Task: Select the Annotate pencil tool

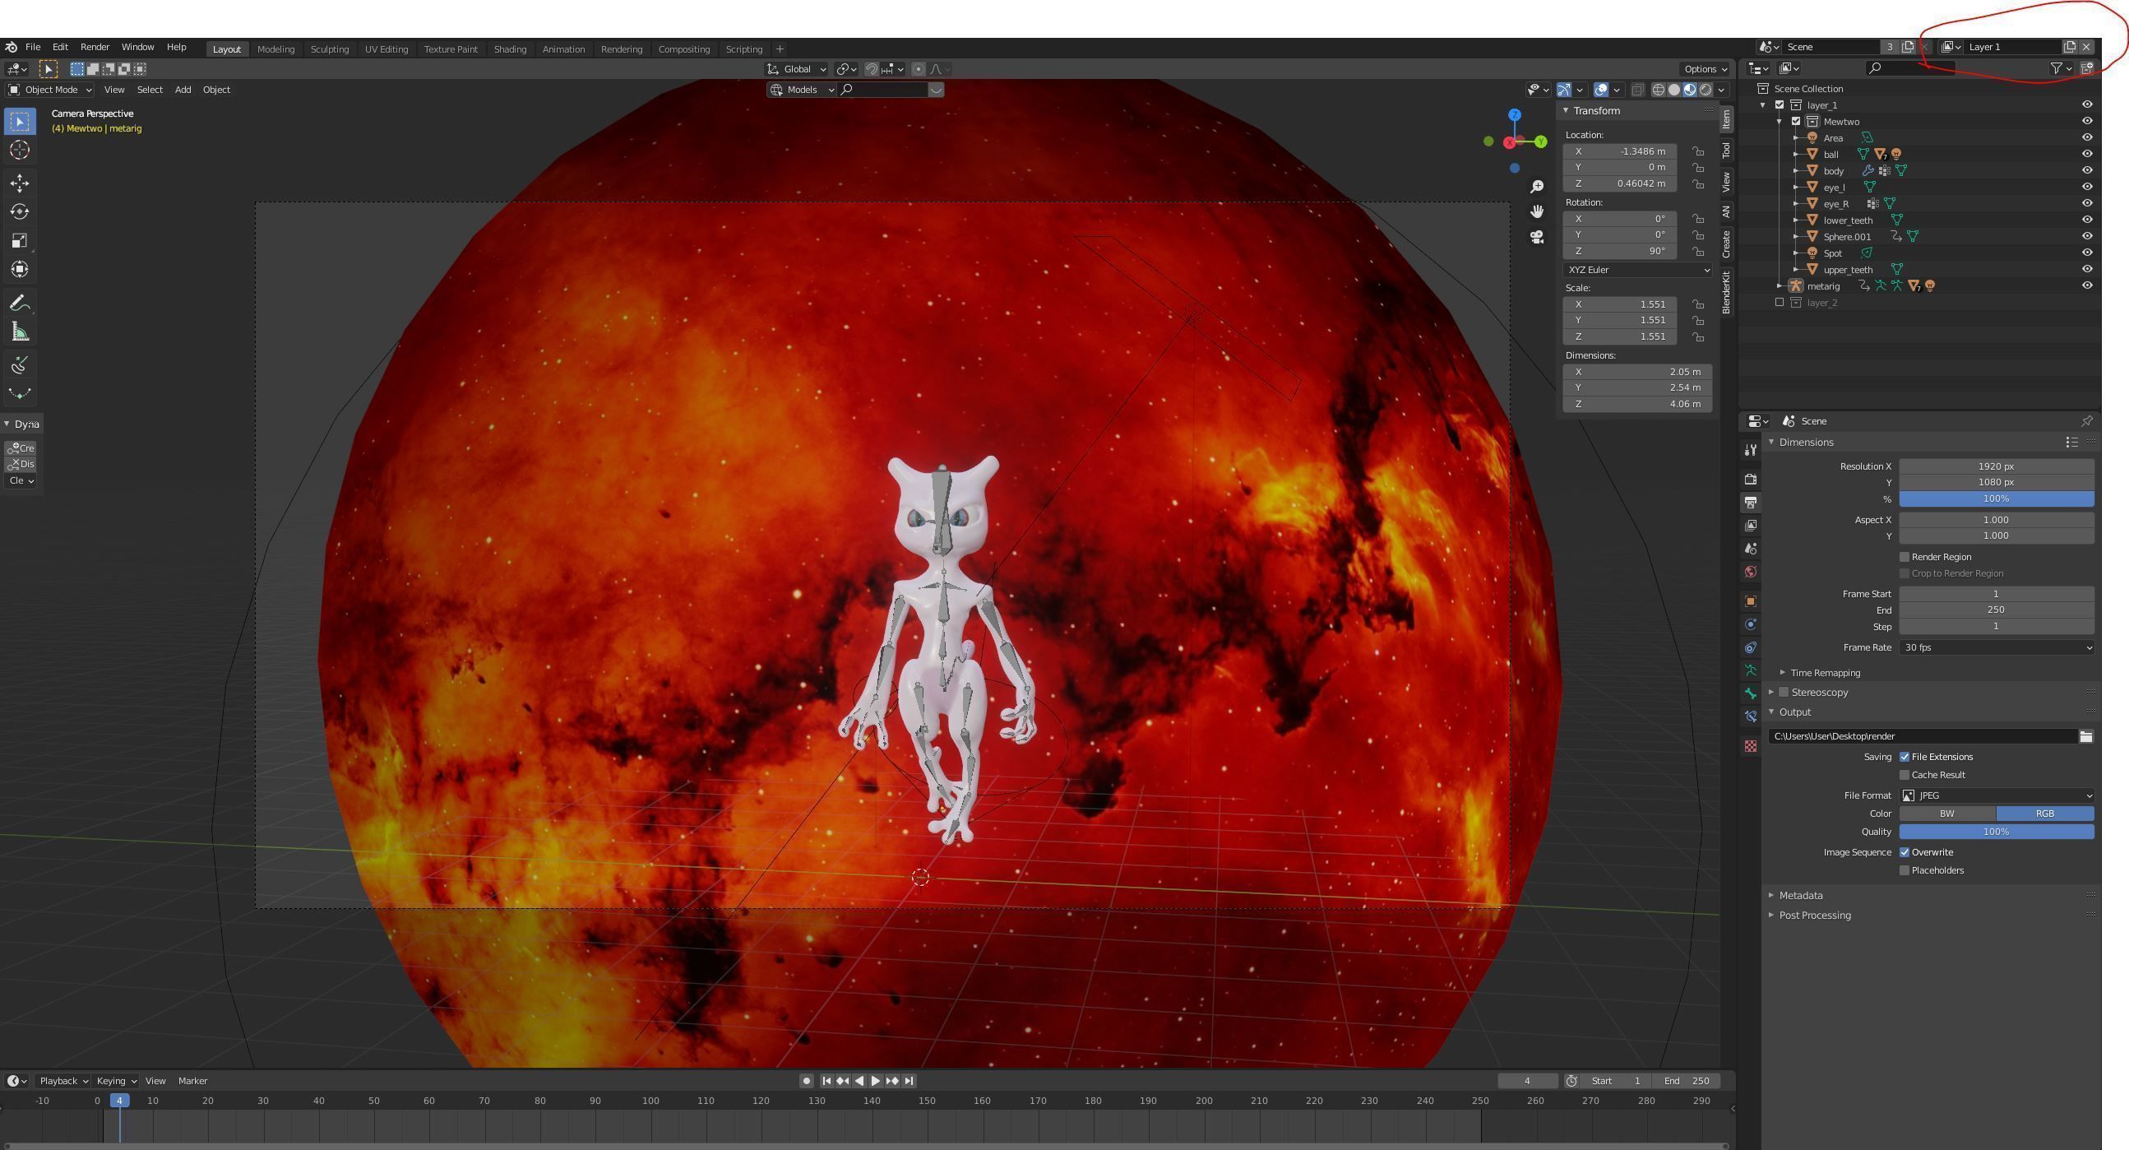Action: click(x=20, y=304)
